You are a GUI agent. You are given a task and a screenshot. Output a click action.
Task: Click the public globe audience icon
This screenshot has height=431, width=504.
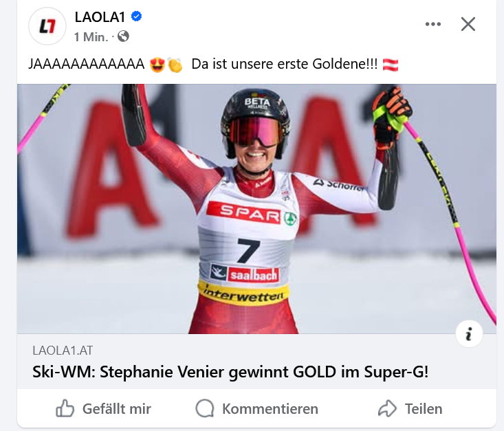[123, 36]
